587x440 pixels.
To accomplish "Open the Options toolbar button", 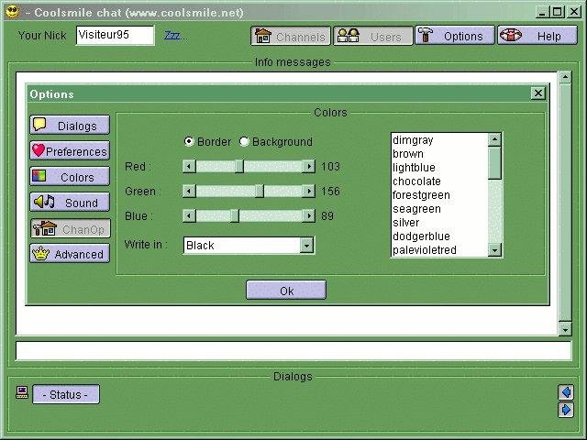I will pyautogui.click(x=455, y=36).
